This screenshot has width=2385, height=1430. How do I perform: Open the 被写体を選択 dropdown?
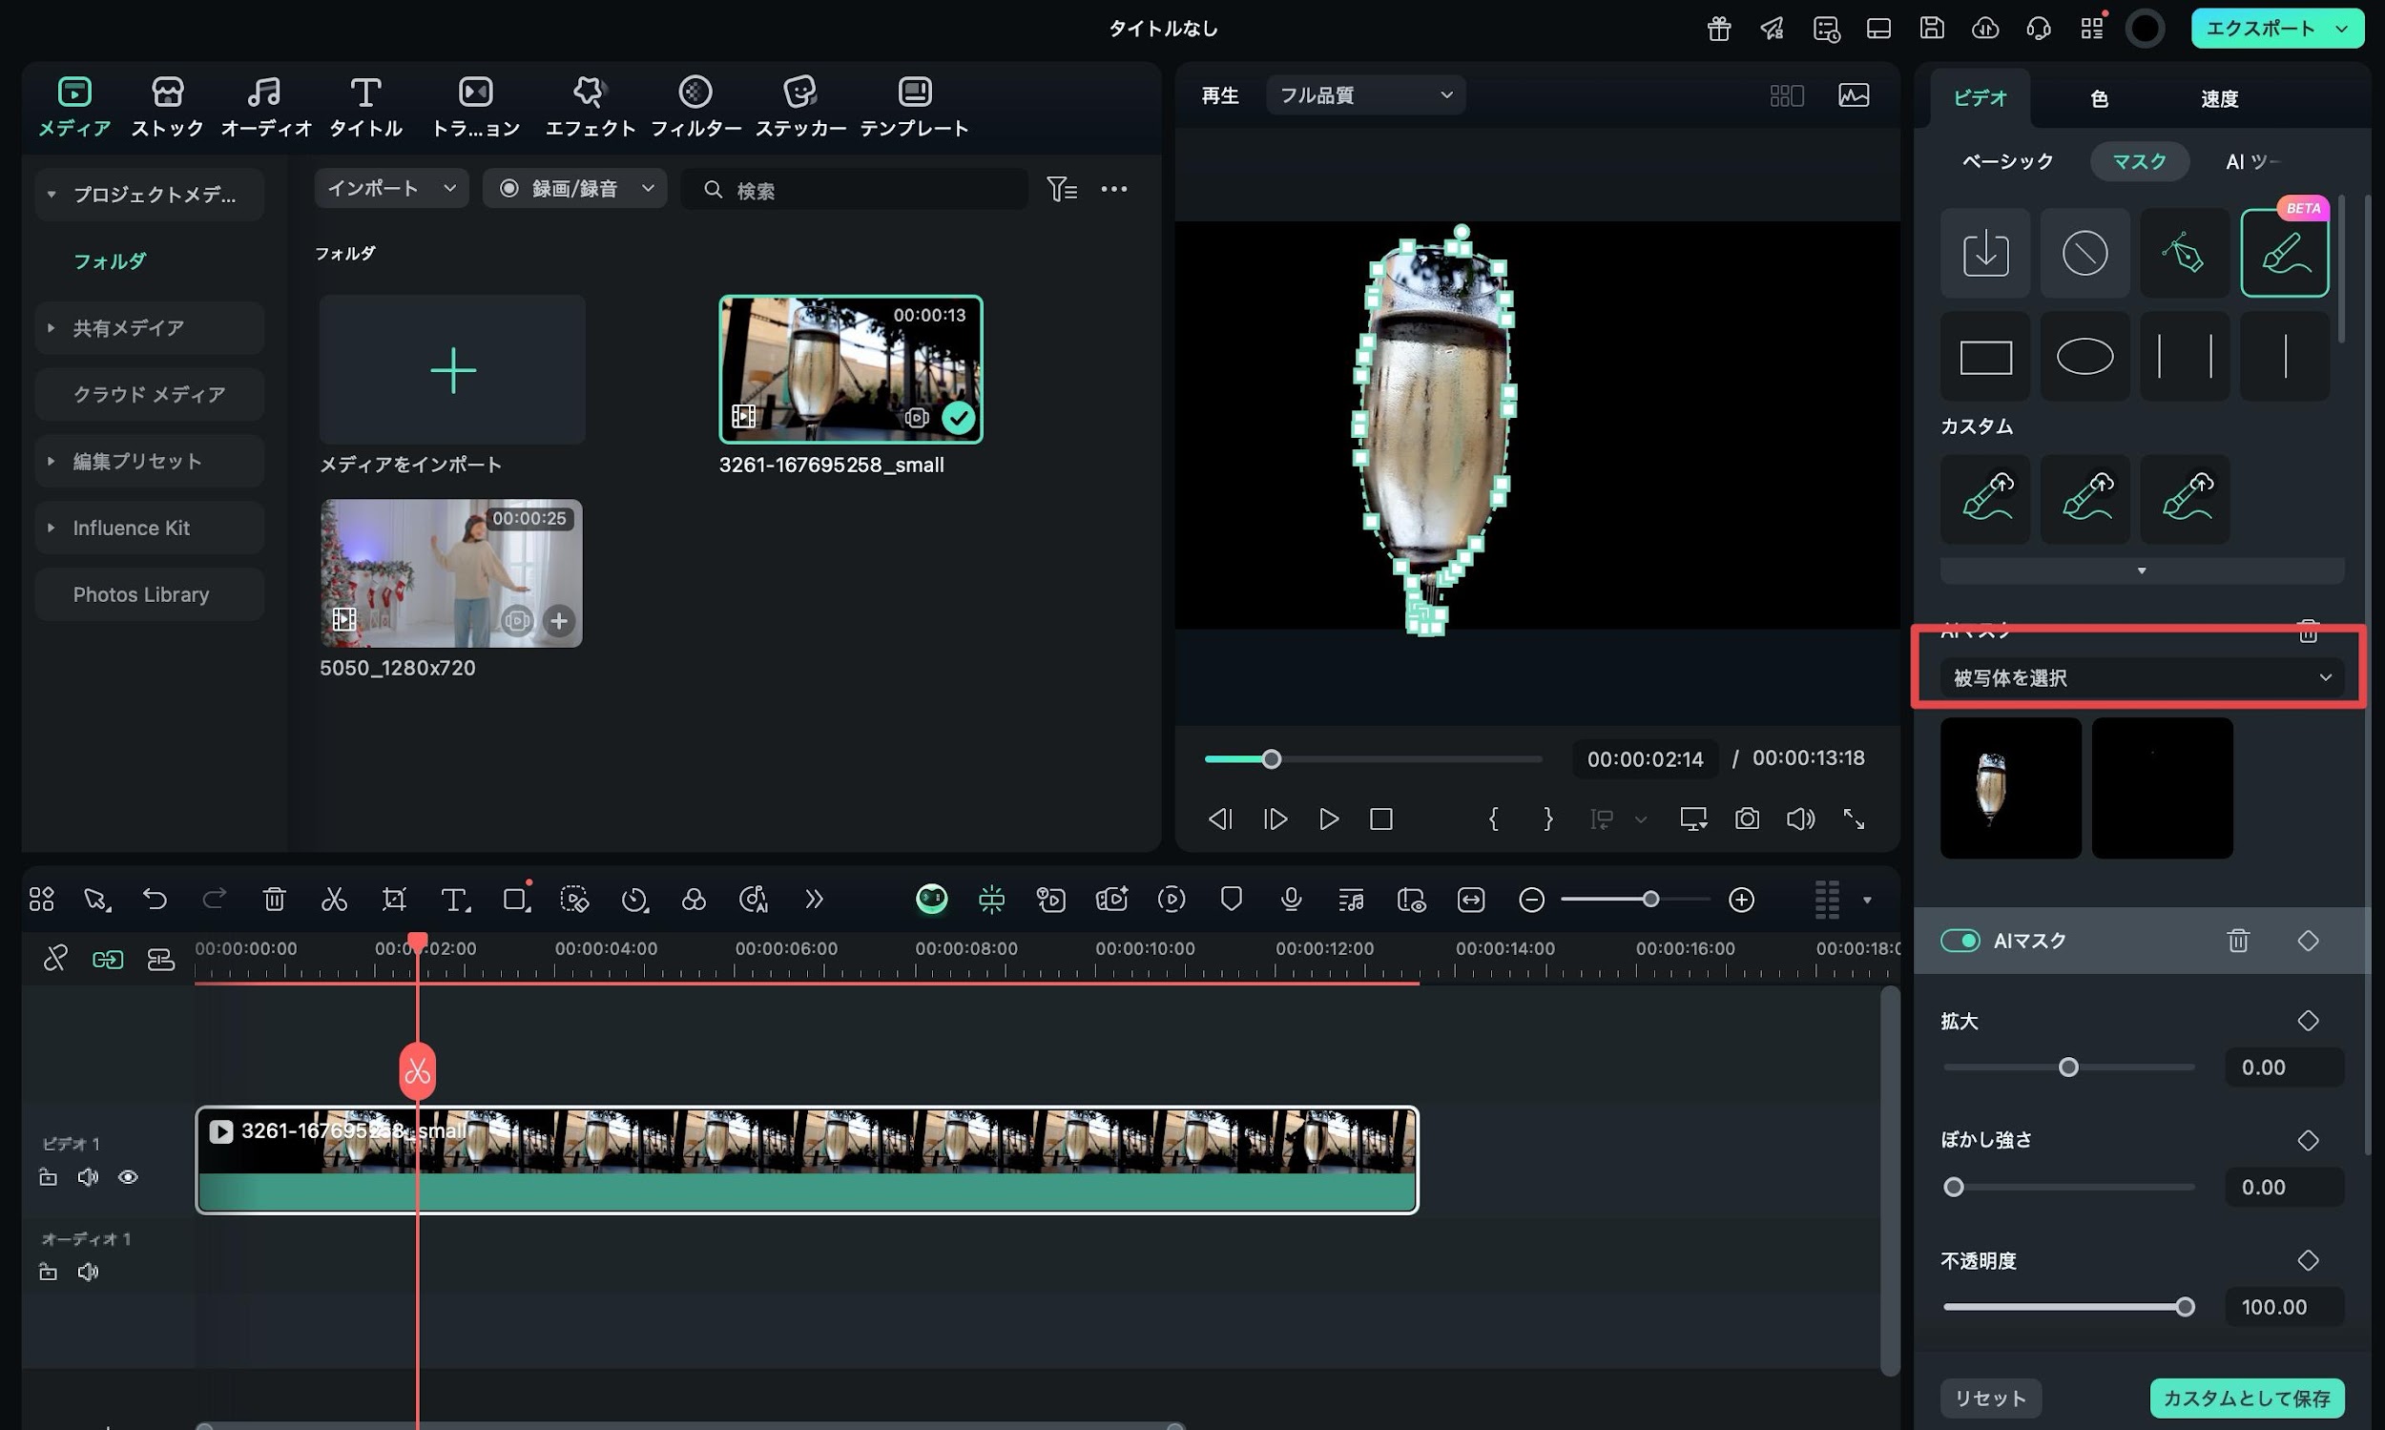2141,677
